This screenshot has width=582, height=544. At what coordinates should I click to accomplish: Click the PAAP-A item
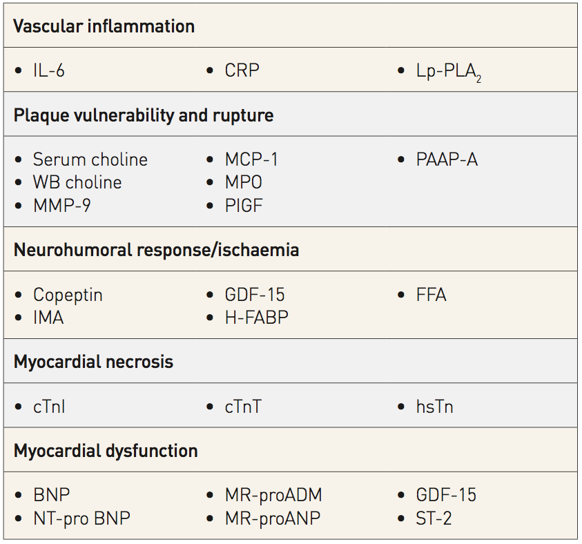[x=447, y=159]
